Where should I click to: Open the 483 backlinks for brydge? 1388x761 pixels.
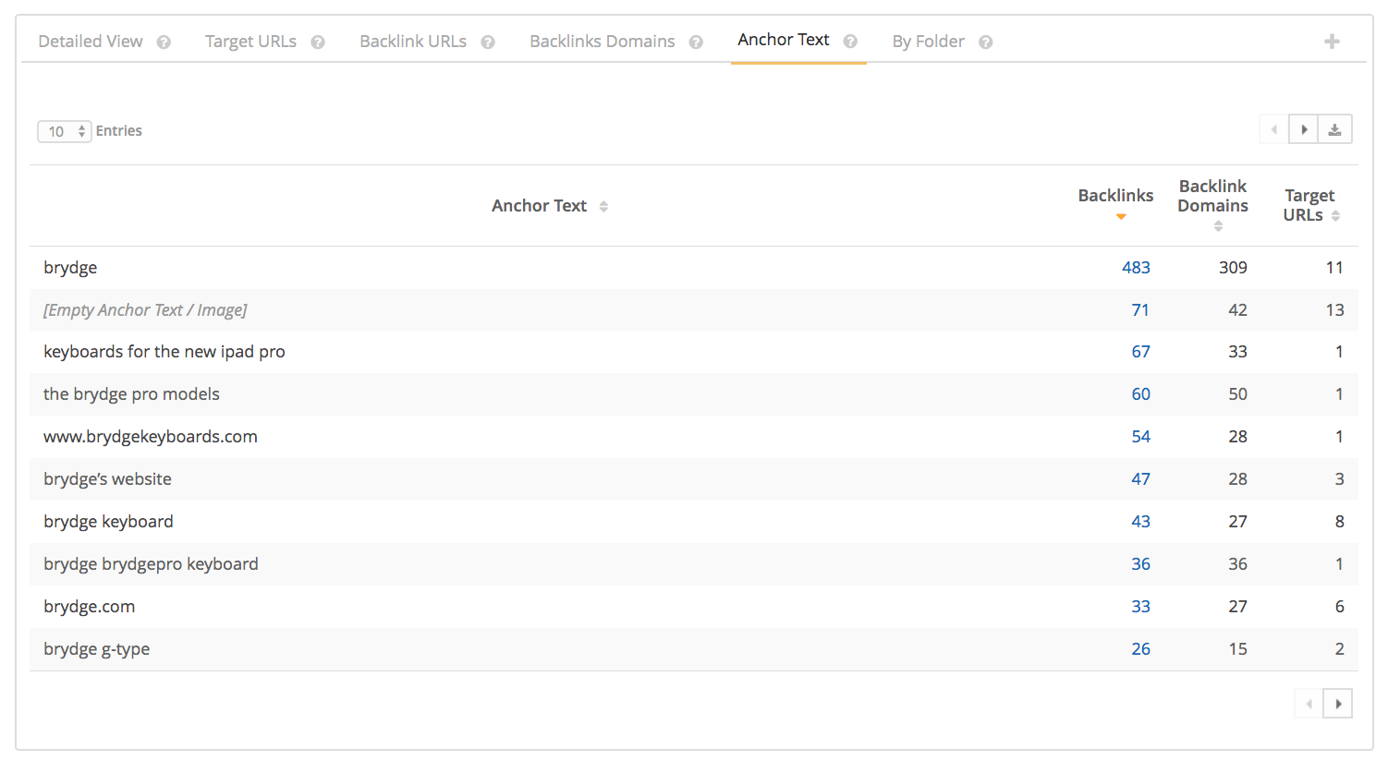click(1136, 268)
